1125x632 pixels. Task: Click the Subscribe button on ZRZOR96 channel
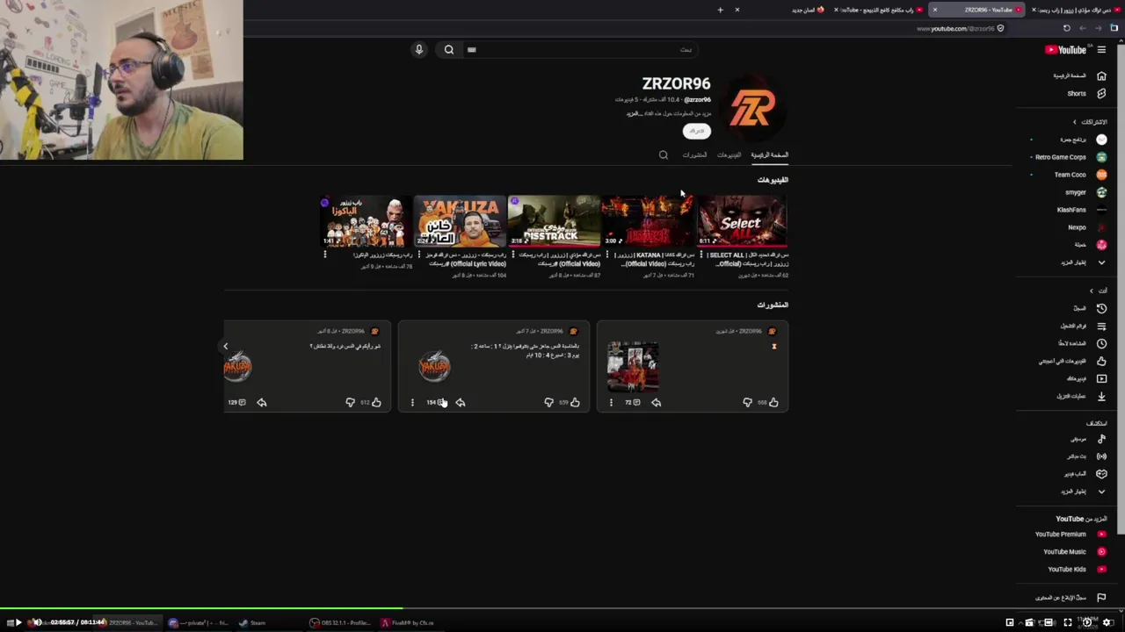click(696, 131)
